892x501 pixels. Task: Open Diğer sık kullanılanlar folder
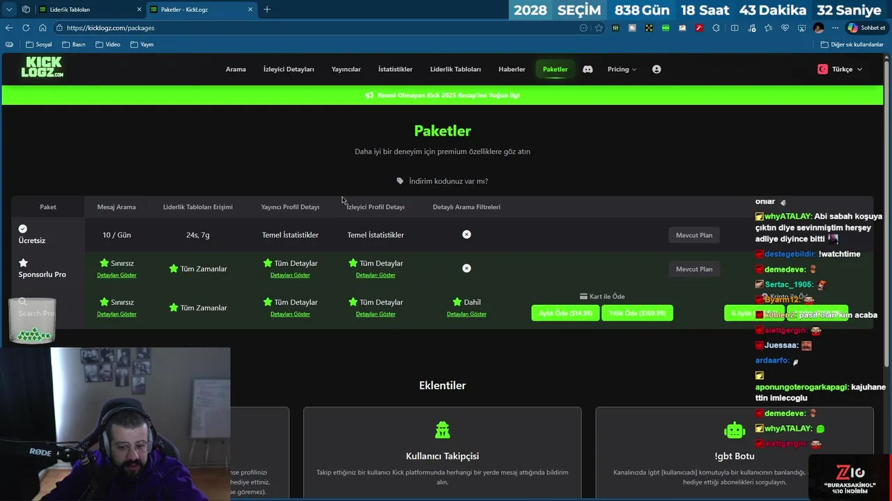[852, 45]
